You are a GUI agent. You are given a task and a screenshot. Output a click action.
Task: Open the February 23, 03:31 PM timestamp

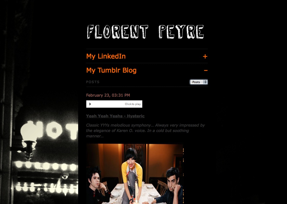point(108,95)
